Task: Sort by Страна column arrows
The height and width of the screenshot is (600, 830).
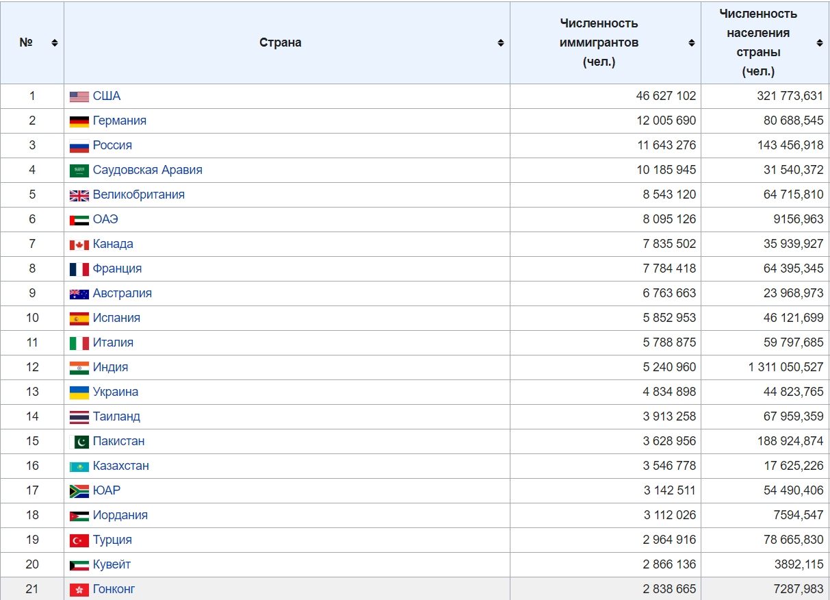Action: (x=501, y=42)
